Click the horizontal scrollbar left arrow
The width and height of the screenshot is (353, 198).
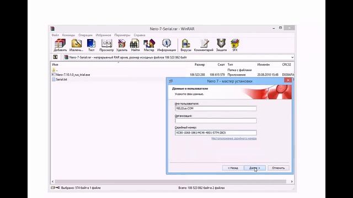53,182
